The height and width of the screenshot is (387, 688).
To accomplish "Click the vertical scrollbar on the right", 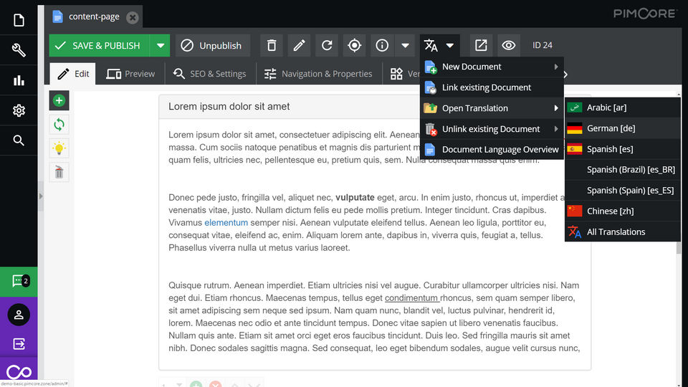I will pyautogui.click(x=679, y=247).
